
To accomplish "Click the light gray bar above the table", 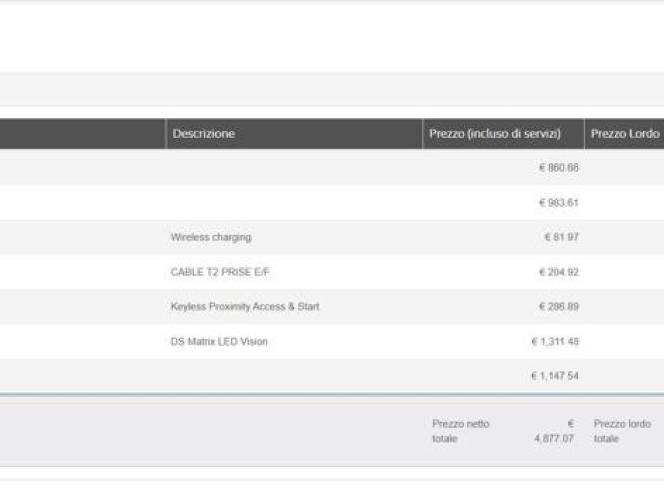I will (x=332, y=89).
